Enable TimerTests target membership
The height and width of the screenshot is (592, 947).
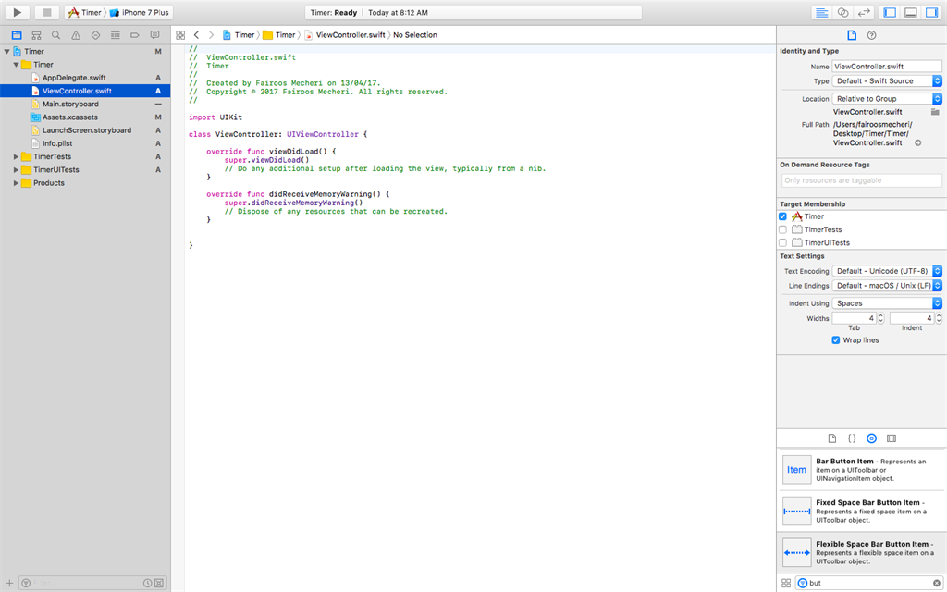pos(782,229)
